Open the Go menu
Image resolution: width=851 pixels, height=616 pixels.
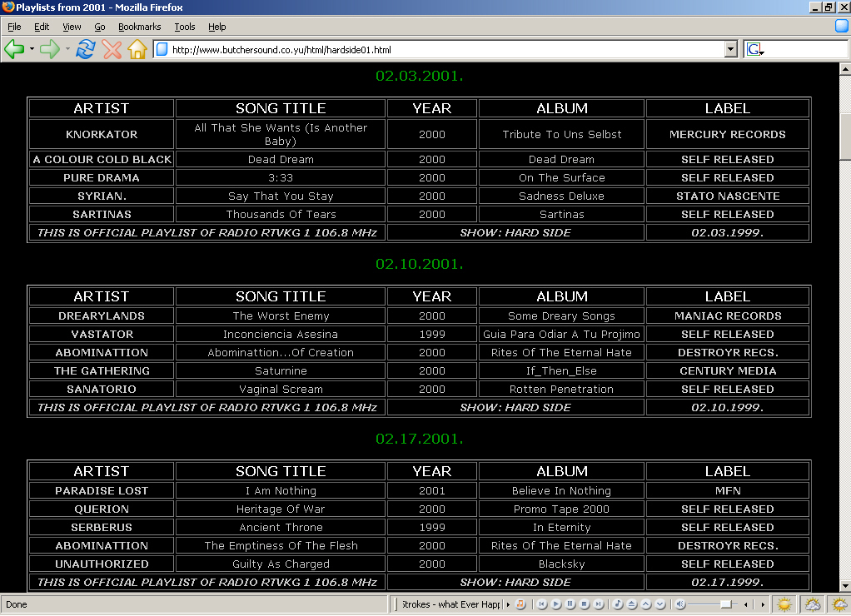pyautogui.click(x=99, y=27)
